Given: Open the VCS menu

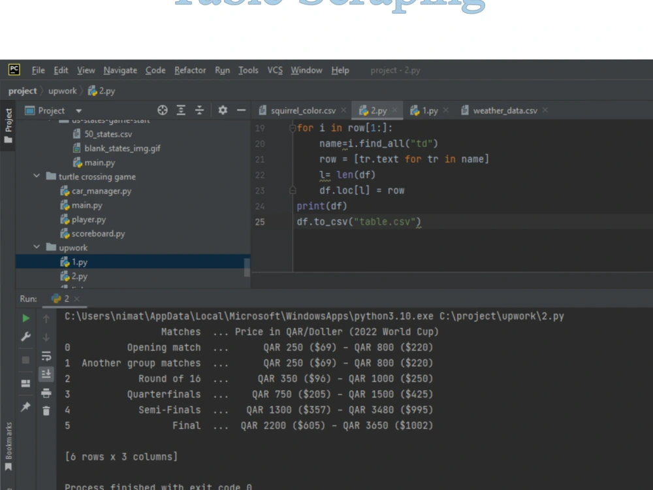Looking at the screenshot, I should pos(275,71).
